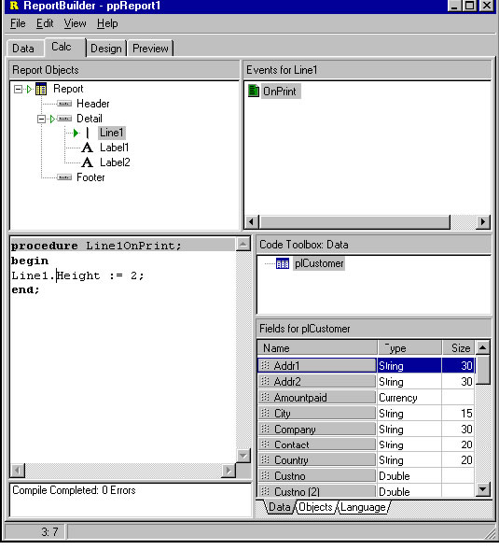
Task: Open the Edit menu
Action: click(x=45, y=23)
